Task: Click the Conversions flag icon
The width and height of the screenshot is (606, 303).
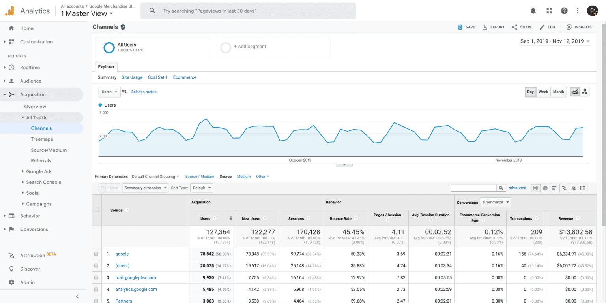Action: point(11,230)
